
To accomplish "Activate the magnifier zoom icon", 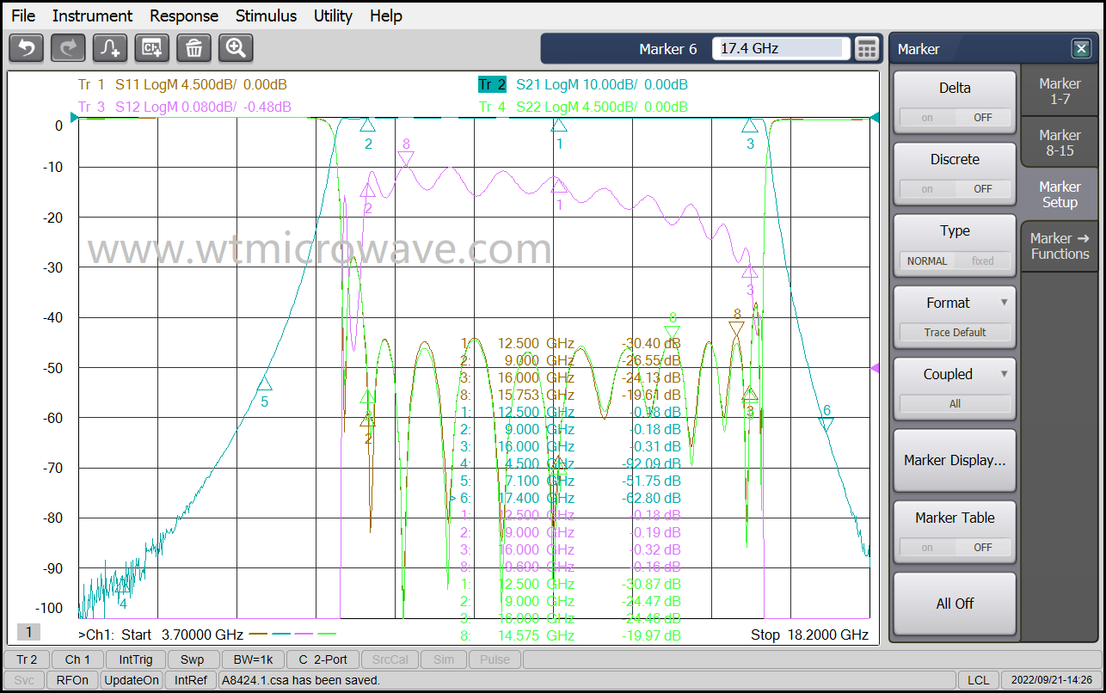I will (235, 48).
